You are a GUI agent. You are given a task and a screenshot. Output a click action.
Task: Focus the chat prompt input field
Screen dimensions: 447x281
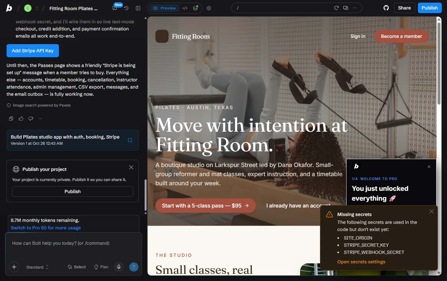tap(74, 243)
